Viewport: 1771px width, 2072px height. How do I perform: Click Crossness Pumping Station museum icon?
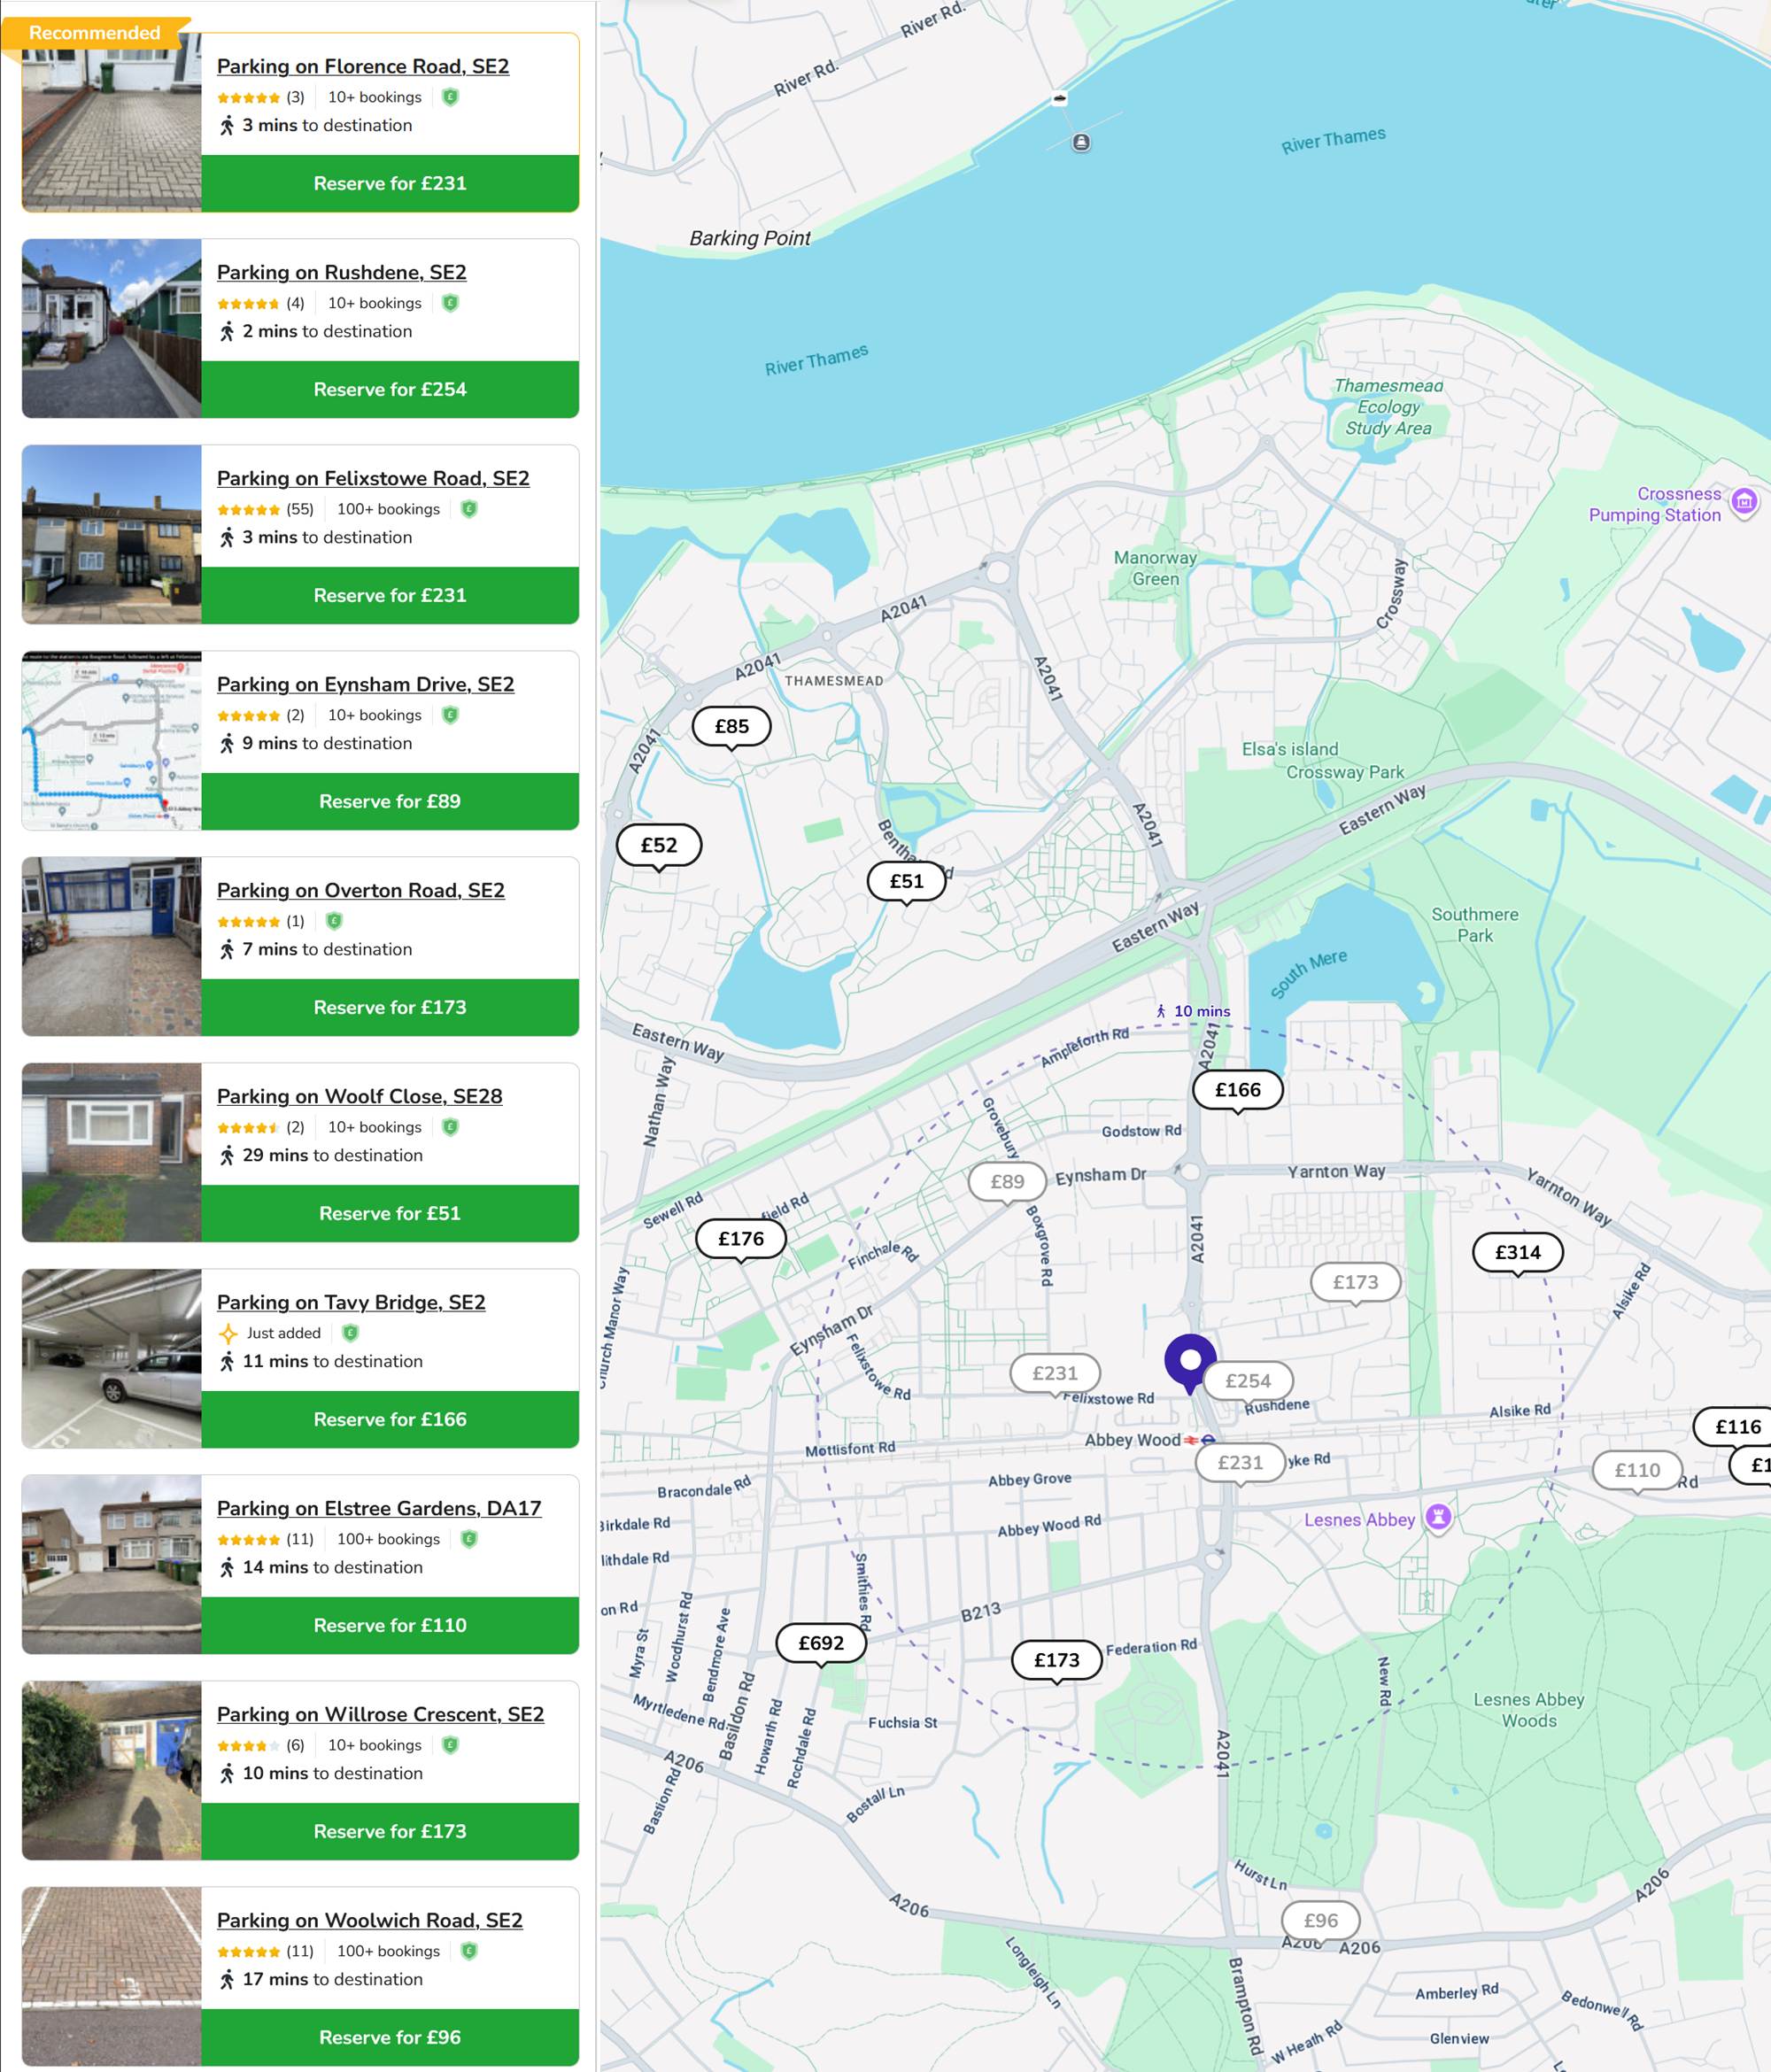(x=1744, y=502)
